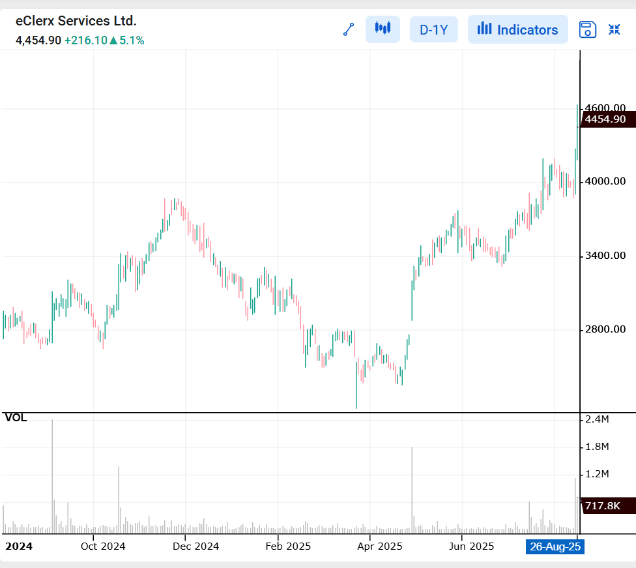
Task: Click the 4000.00 price axis label
Action: click(x=605, y=181)
